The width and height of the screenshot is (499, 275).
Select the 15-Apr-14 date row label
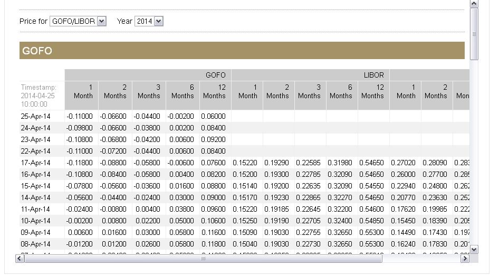[x=35, y=186]
